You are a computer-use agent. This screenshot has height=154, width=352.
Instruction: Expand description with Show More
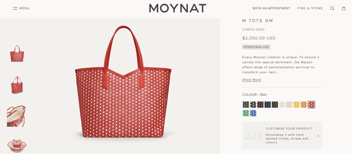pos(252,80)
